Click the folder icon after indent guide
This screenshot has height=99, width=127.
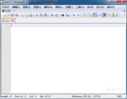(x=109, y=15)
